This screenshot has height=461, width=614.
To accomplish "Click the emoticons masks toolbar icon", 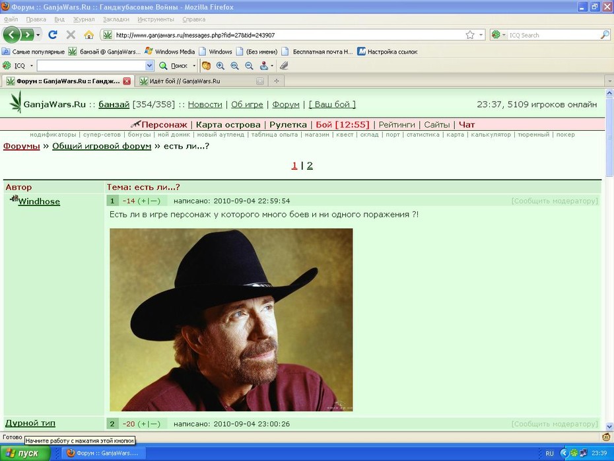I will click(207, 66).
